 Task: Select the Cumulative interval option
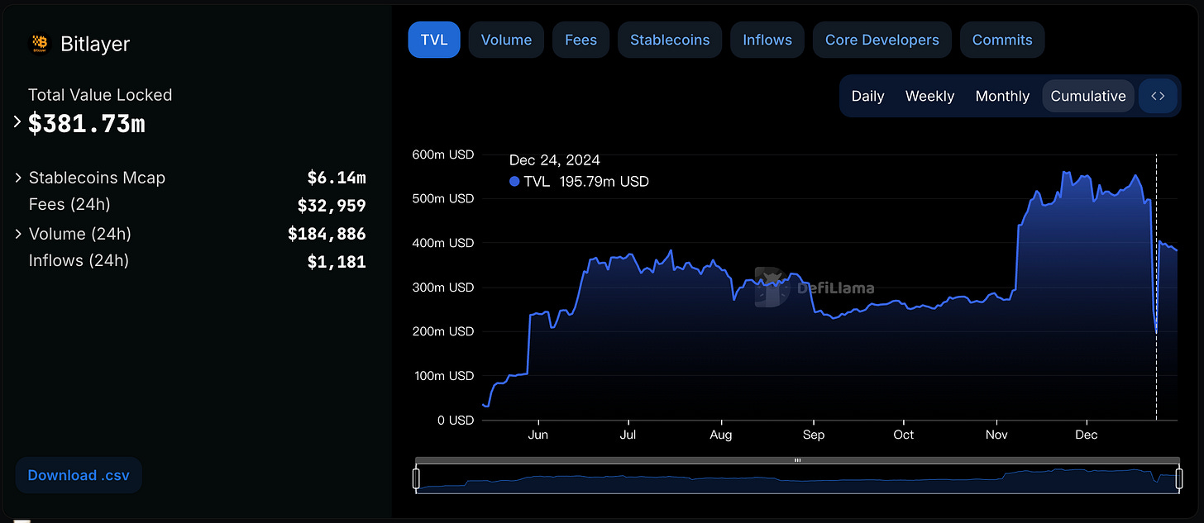[1088, 96]
